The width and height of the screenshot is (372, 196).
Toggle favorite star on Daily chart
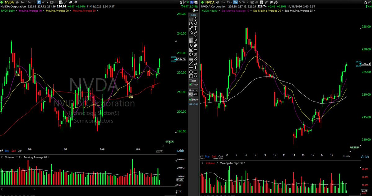181,2
